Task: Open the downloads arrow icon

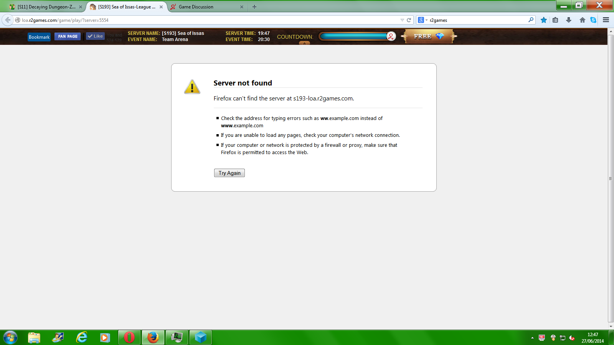Action: click(x=569, y=20)
